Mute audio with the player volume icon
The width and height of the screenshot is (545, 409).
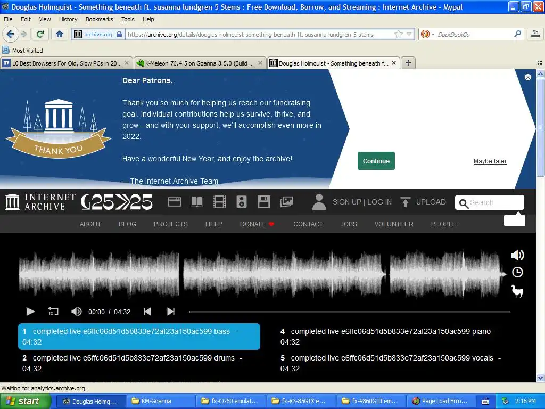tap(76, 312)
